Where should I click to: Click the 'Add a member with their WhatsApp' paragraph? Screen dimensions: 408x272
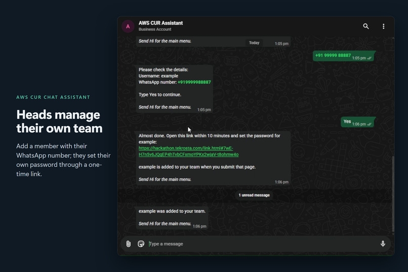coord(63,160)
